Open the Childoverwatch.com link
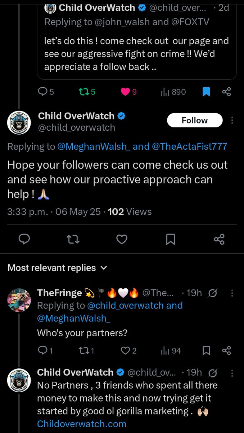The height and width of the screenshot is (433, 244). 82,424
